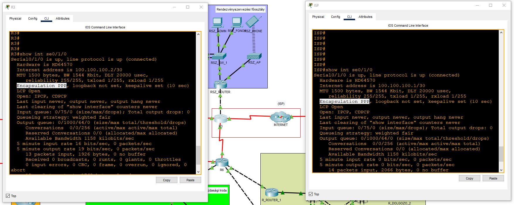Open the R_ROUTER_1 device

272,192
